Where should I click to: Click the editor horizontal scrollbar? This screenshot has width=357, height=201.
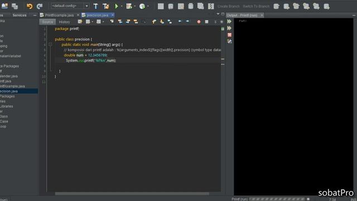[x=132, y=194]
